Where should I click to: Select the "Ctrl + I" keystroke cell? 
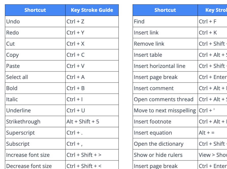[92, 99]
